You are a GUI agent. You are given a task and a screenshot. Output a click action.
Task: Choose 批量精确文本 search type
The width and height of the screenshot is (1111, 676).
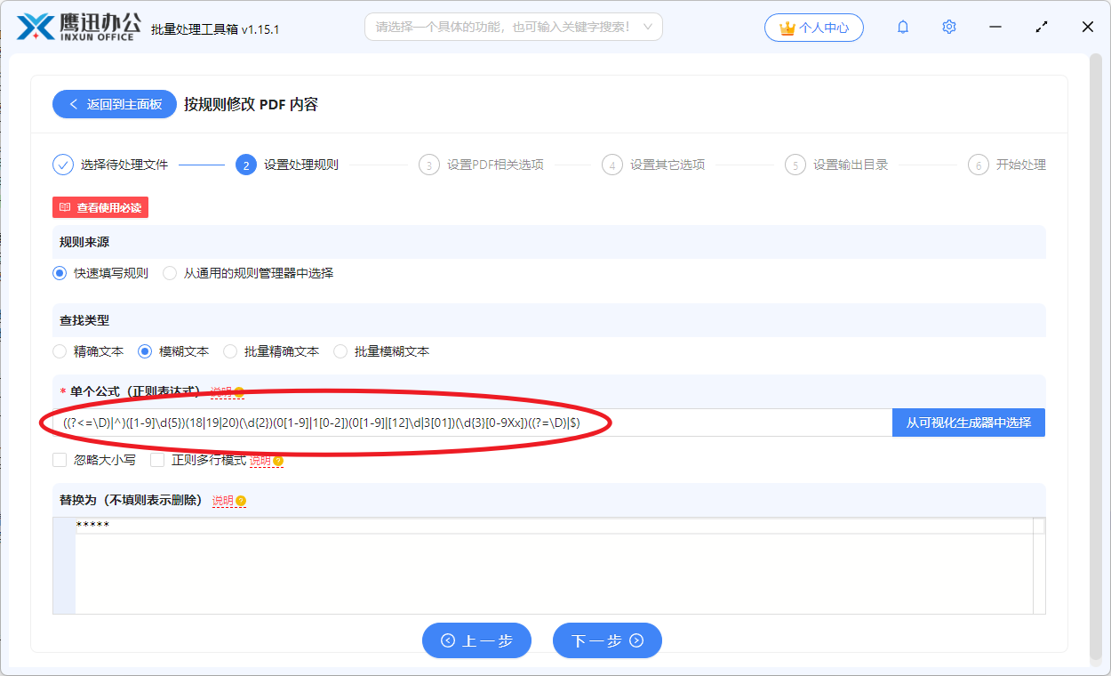230,351
